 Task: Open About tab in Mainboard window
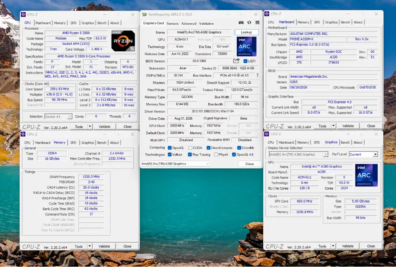coord(358,22)
